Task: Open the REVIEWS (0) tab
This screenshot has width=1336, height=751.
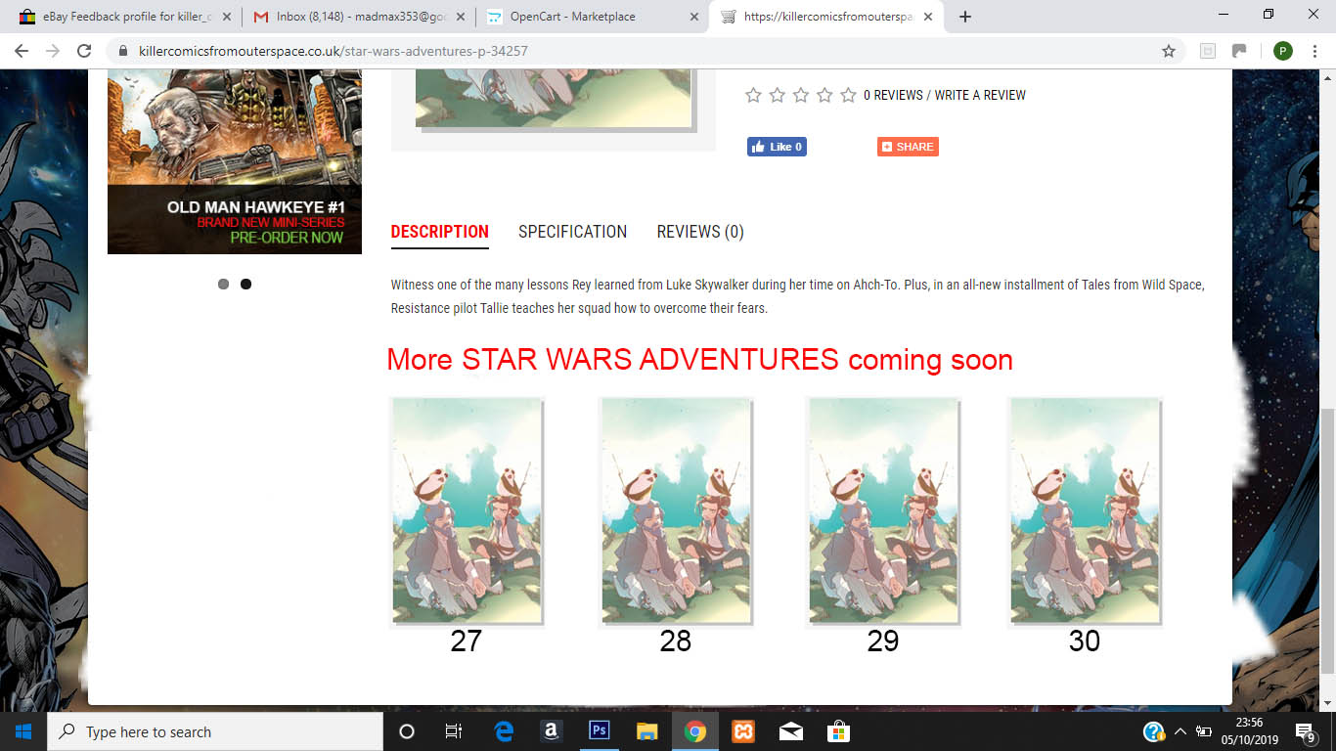Action: point(700,232)
